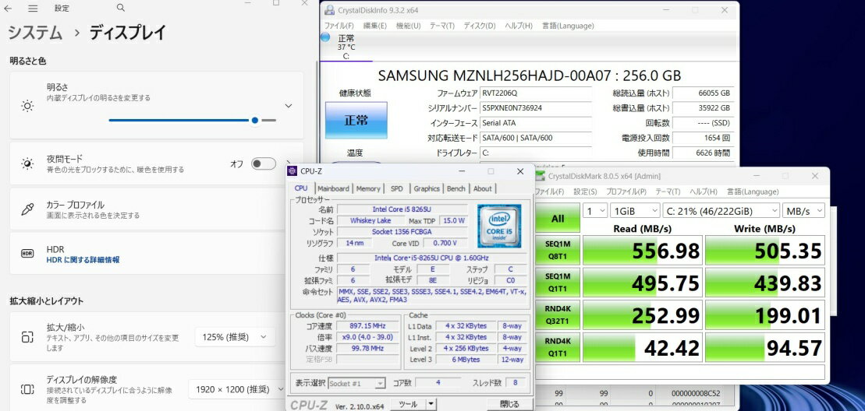Open the 設定(S) menu in CrystalDiskMark

tap(585, 191)
